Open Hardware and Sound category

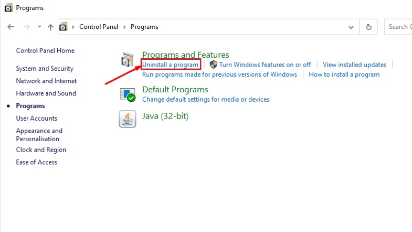pos(46,93)
